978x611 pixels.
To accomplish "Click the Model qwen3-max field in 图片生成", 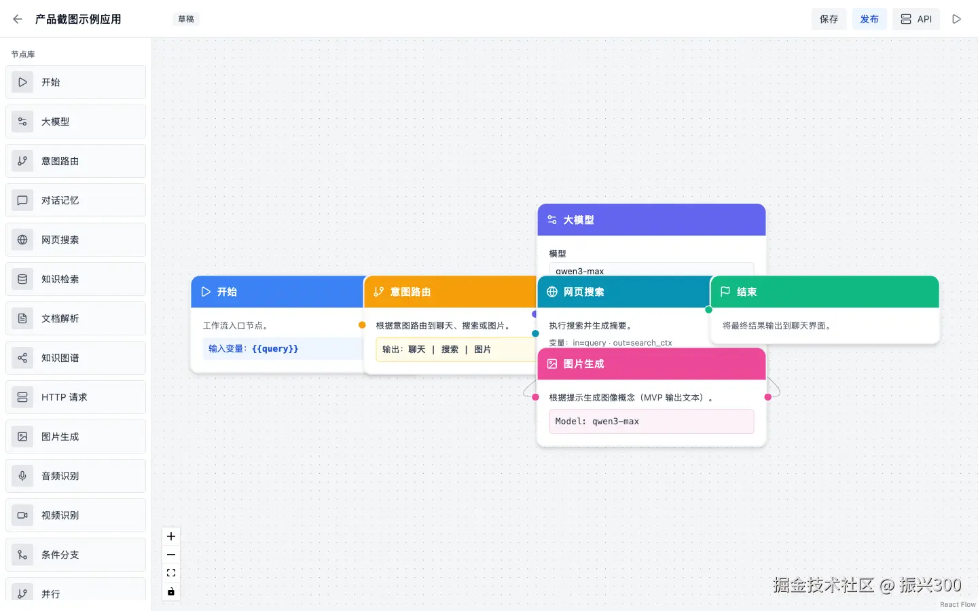I will click(x=651, y=422).
